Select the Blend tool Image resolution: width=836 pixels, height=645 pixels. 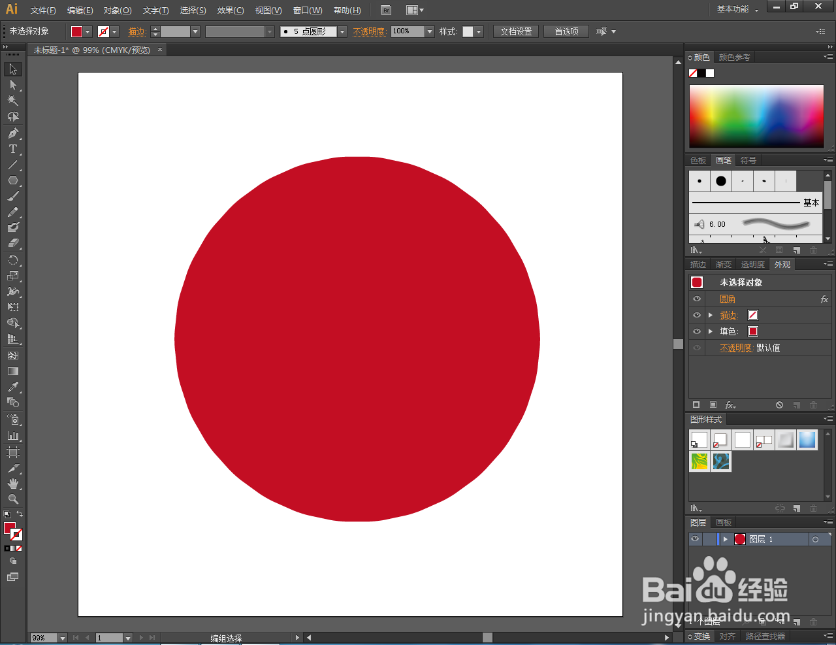click(13, 403)
